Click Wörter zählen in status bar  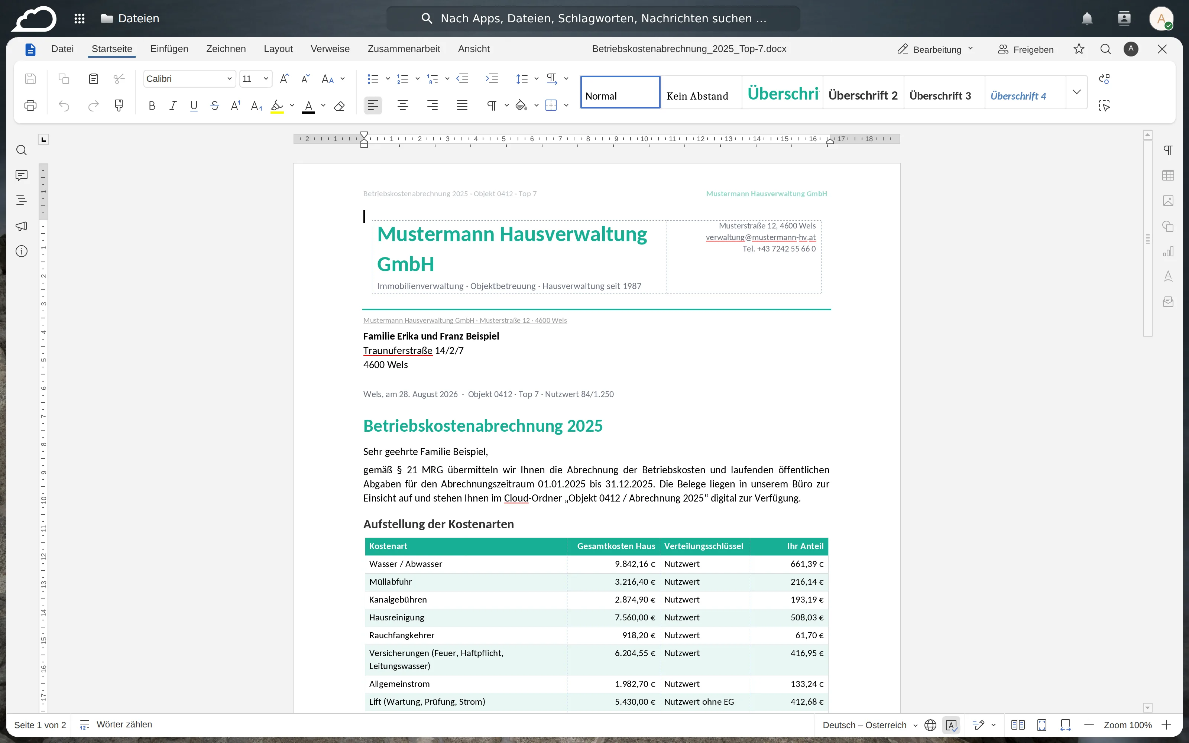[x=116, y=725]
